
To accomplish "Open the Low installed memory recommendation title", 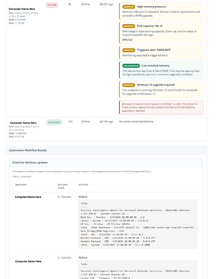I will pyautogui.click(x=156, y=65).
